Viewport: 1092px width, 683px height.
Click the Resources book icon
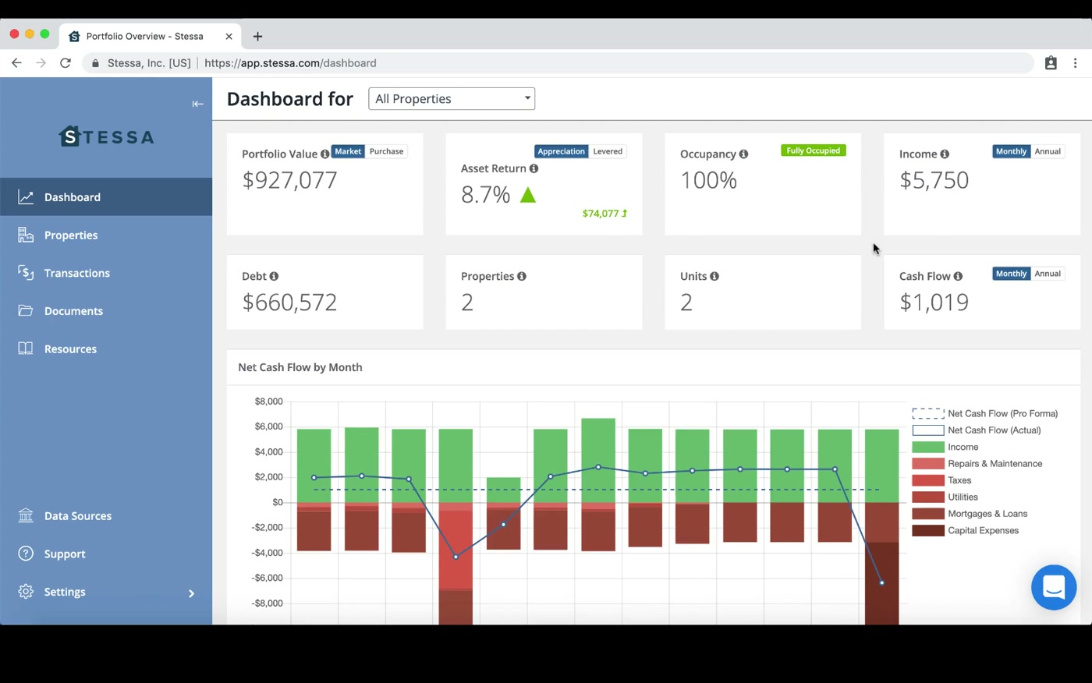26,349
